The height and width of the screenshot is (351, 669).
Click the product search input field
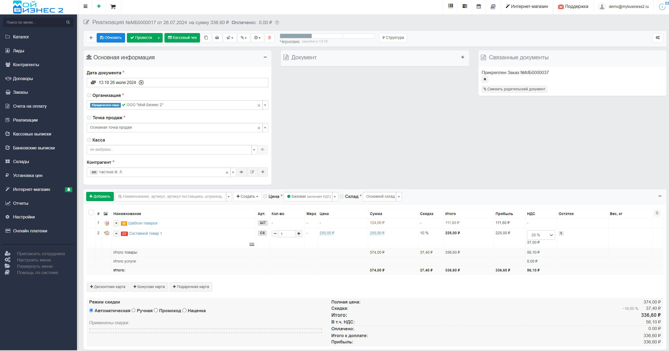click(171, 197)
